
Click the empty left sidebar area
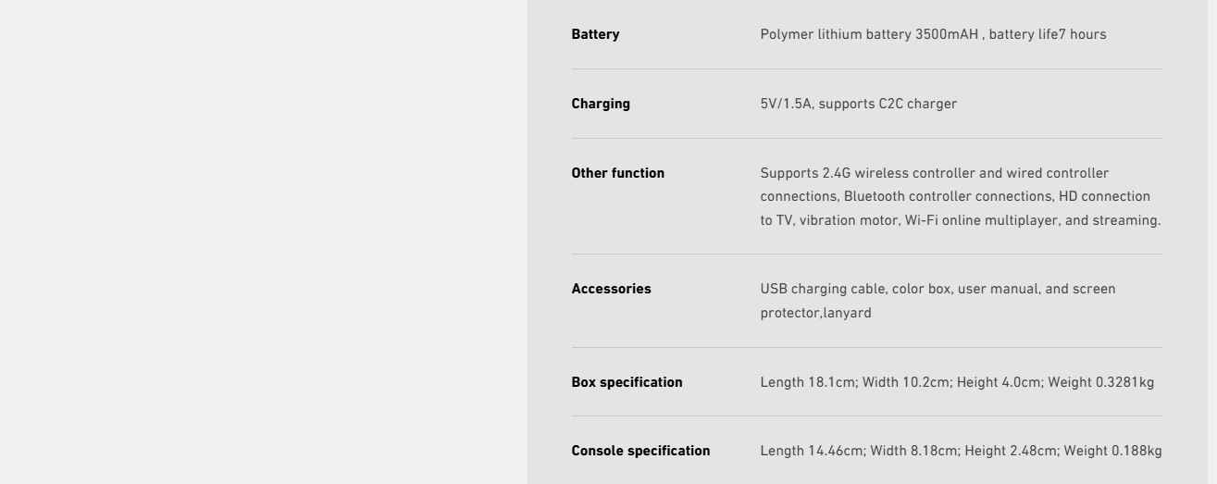pyautogui.click(x=263, y=242)
